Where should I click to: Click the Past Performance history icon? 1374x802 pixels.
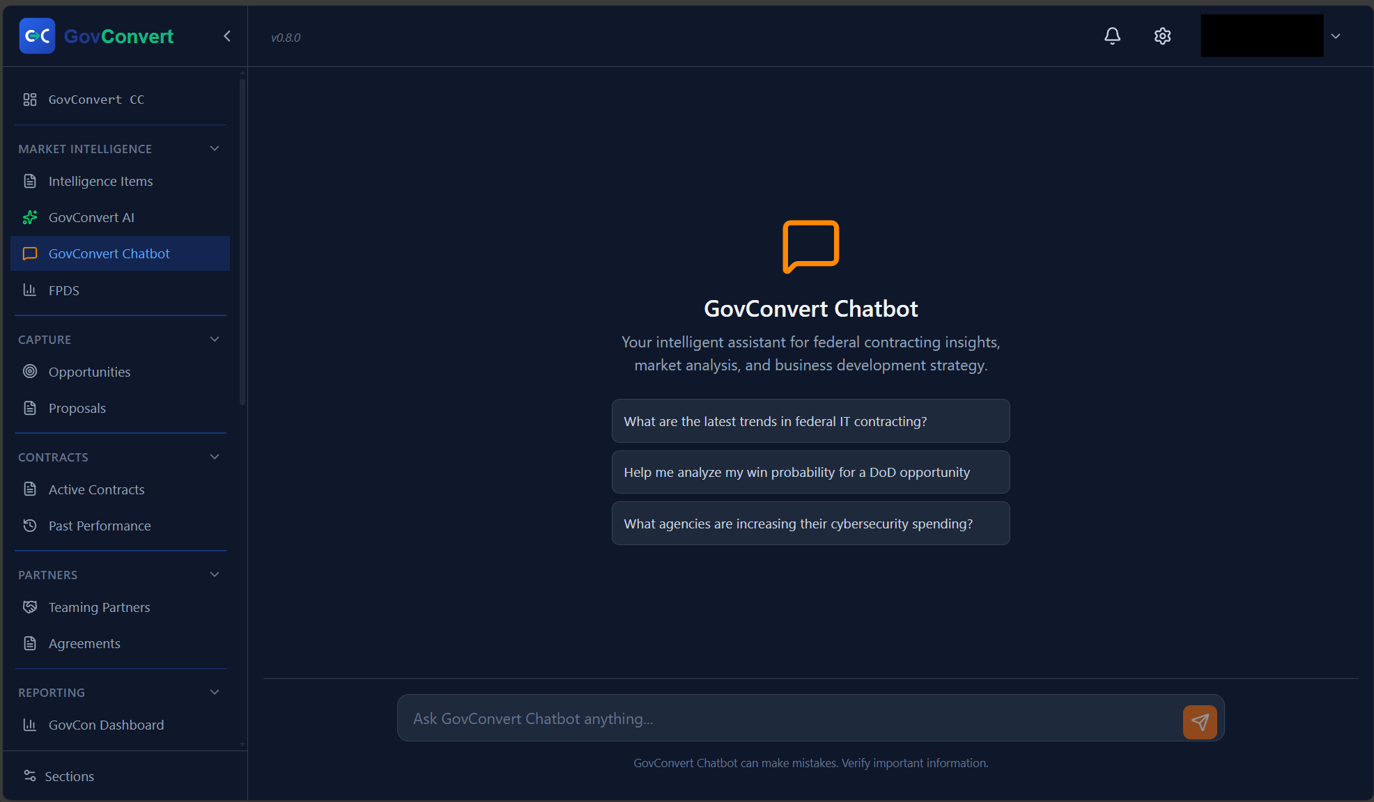pyautogui.click(x=30, y=526)
